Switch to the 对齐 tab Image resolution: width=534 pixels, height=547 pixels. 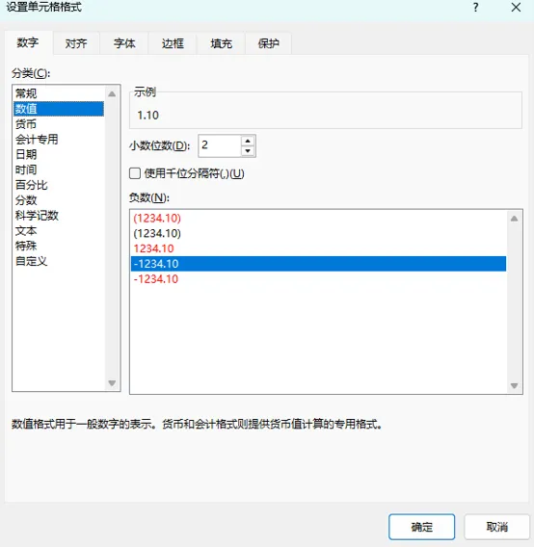(76, 43)
